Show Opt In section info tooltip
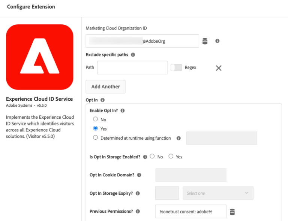The image size is (288, 221). pos(102,100)
